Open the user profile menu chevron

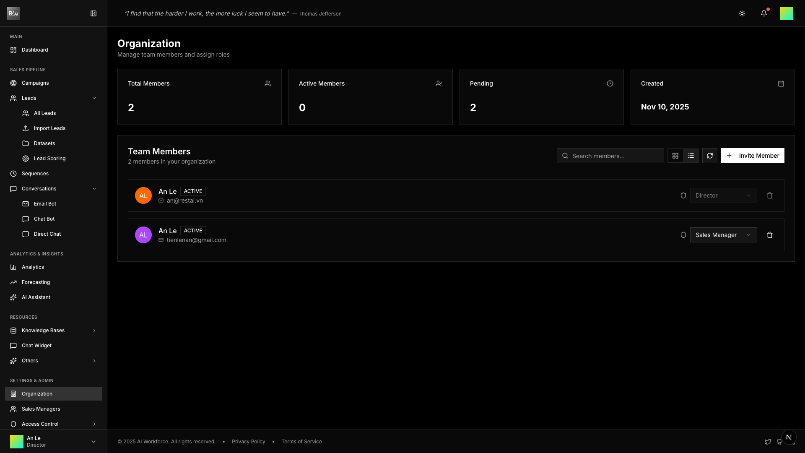click(x=93, y=441)
